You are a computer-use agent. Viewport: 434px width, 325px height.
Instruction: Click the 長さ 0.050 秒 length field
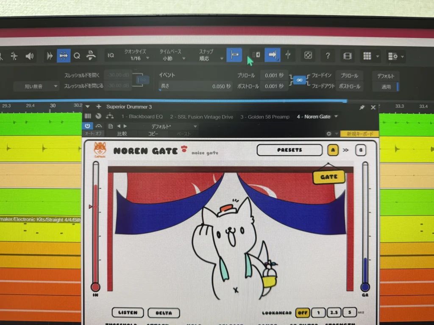point(195,86)
